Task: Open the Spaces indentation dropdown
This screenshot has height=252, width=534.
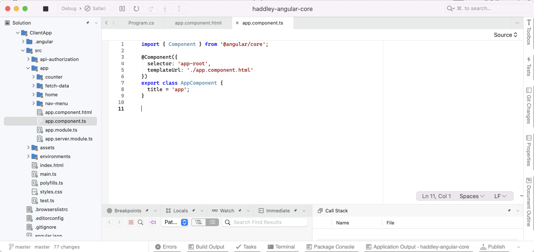Action: pyautogui.click(x=472, y=196)
